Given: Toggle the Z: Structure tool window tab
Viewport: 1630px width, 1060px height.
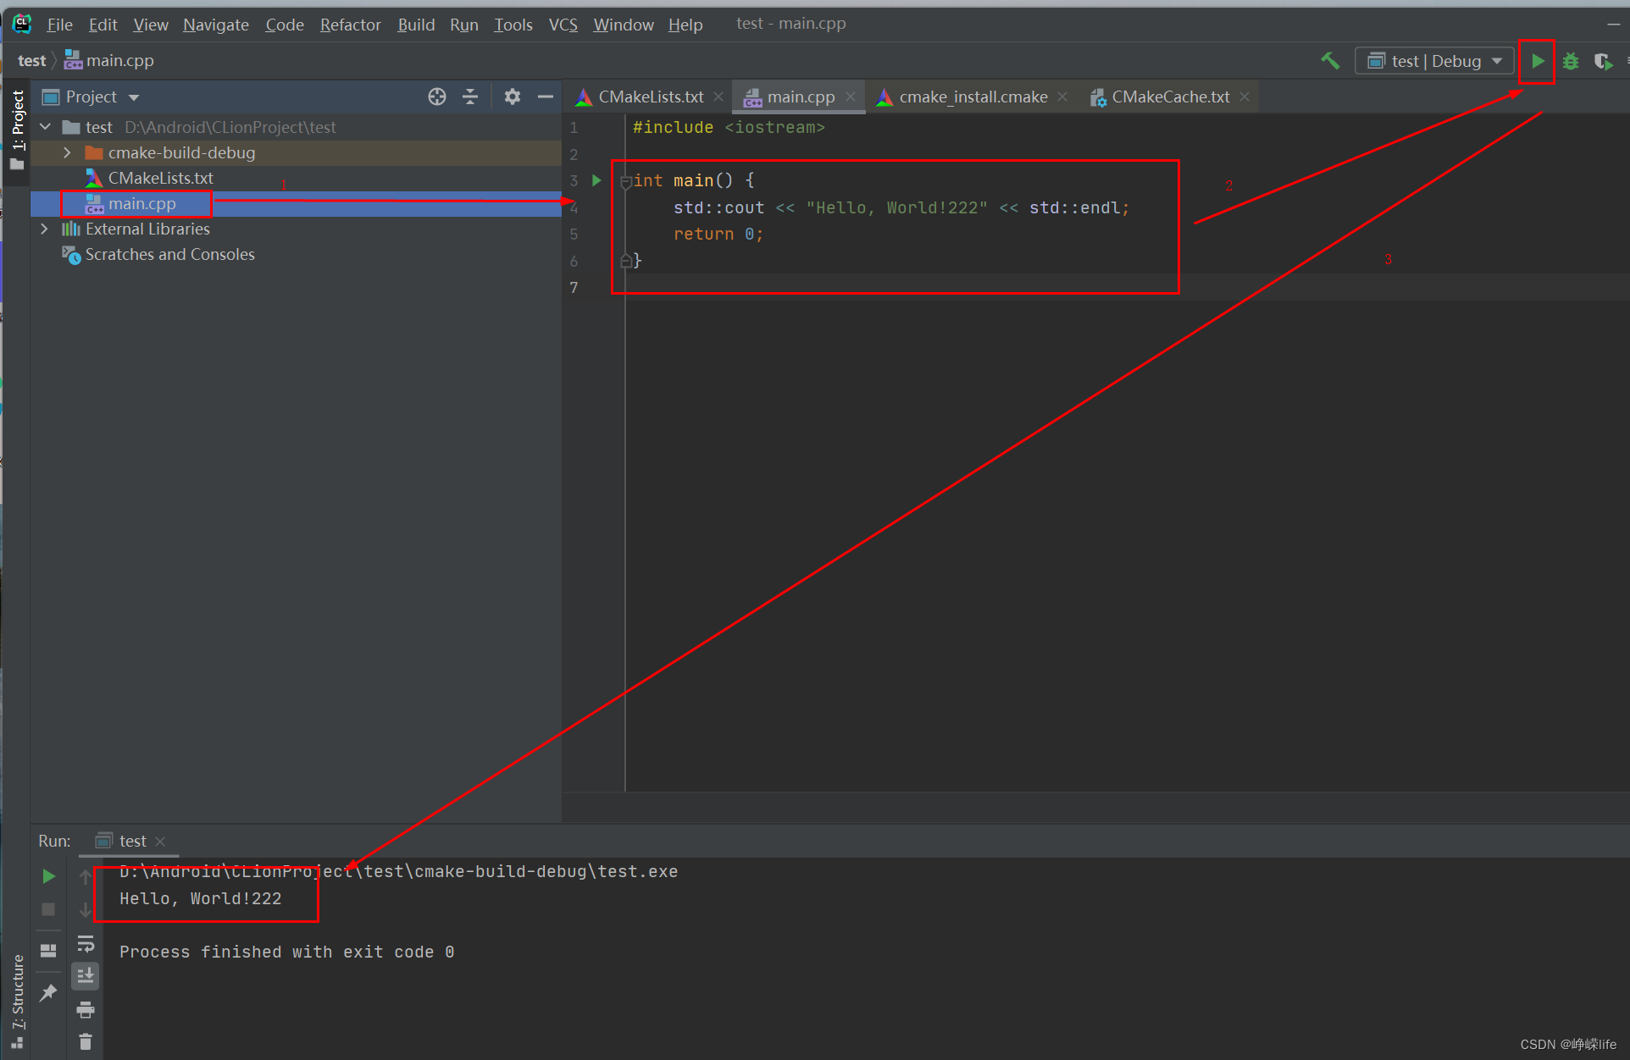Looking at the screenshot, I should 17,1001.
